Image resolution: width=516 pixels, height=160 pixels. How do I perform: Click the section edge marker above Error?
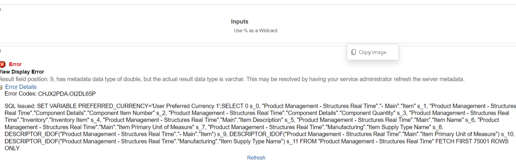click(1, 51)
